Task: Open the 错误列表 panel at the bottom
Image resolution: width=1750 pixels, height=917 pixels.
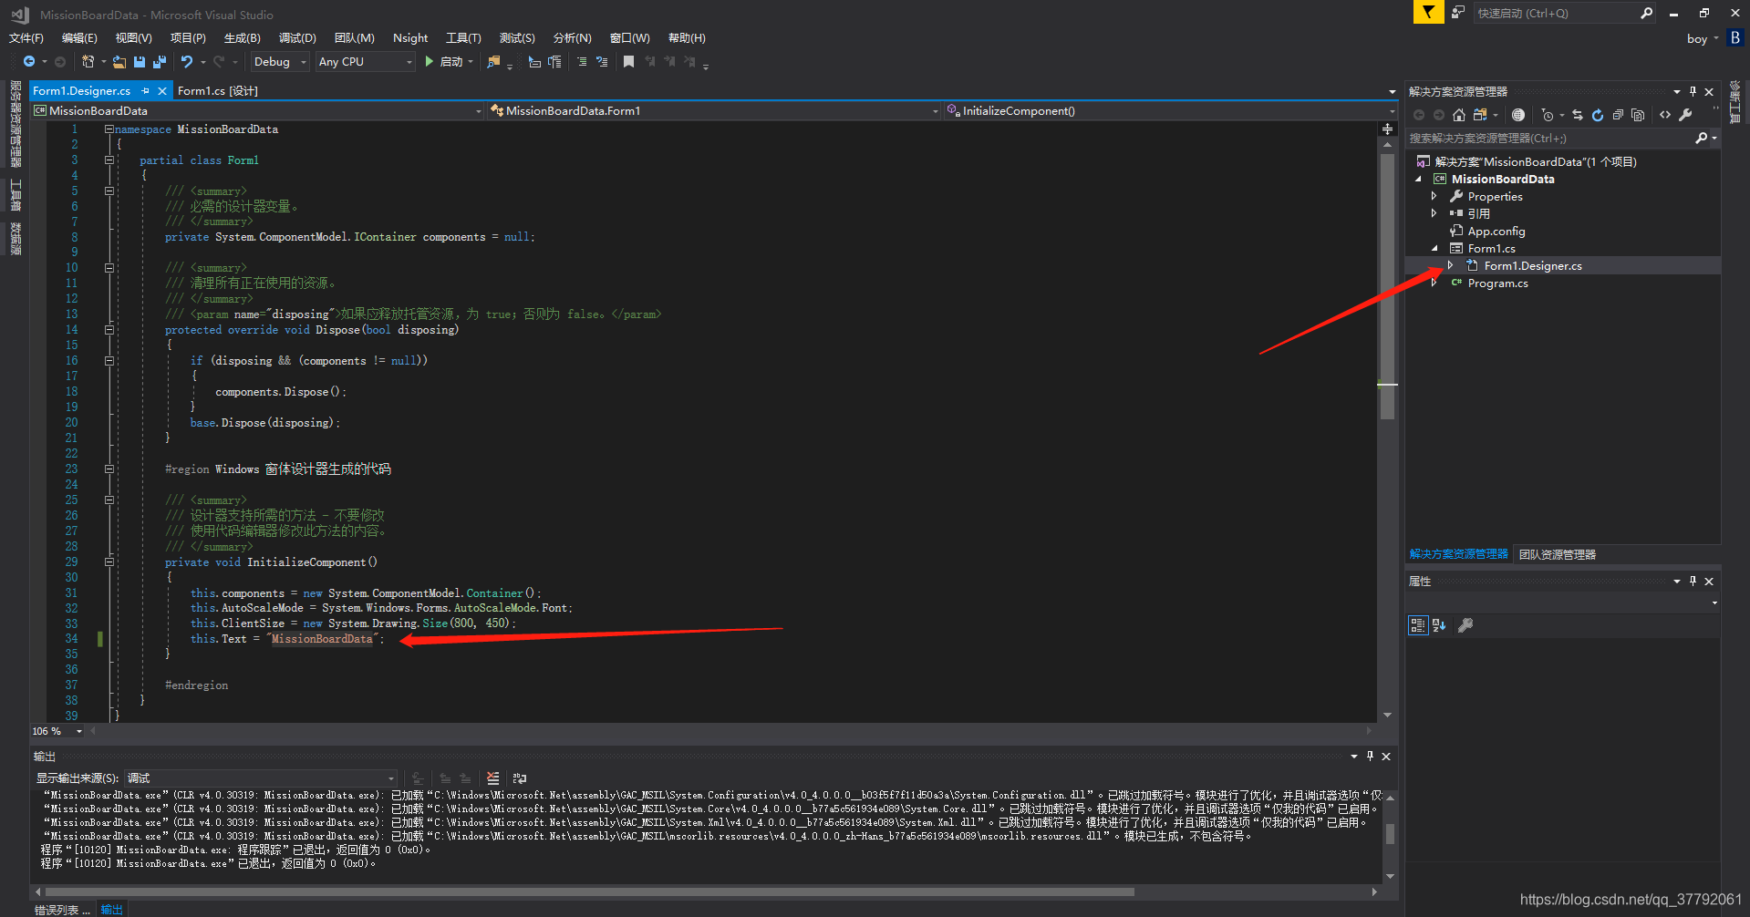Action: coord(61,909)
